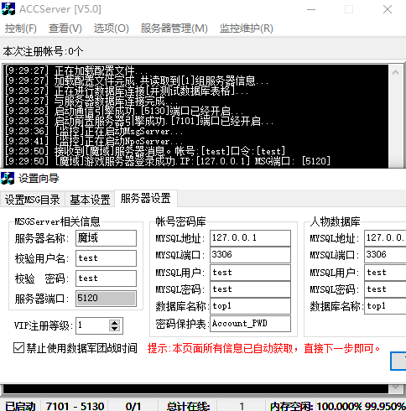
Task: Open the 选项(O) menu
Action: [x=111, y=29]
